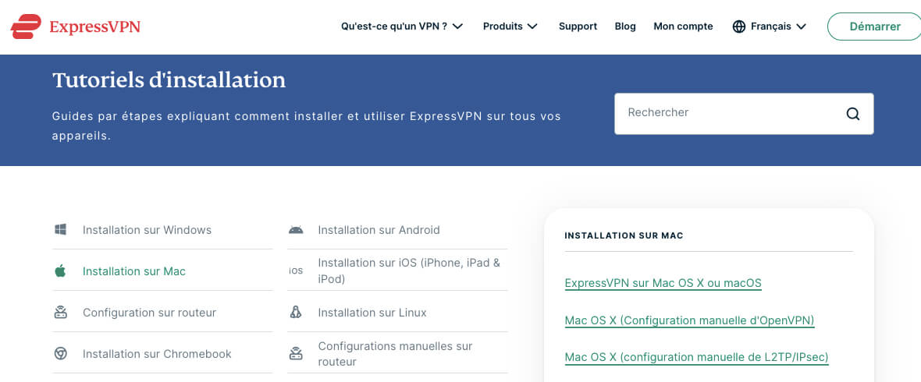Open the Produits menu
921x382 pixels.
point(503,27)
